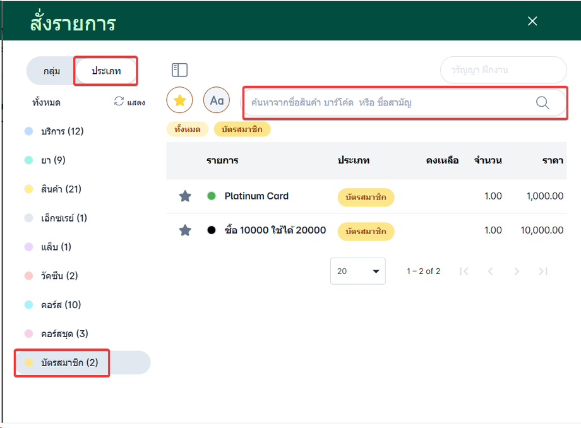The image size is (581, 428).
Task: Click the บัตรสมาชิก filter chip above table
Action: 243,129
